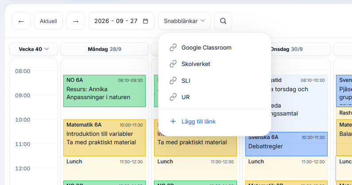Click the link icon beside SLI
Viewport: 352px width, 185px height.
point(173,81)
